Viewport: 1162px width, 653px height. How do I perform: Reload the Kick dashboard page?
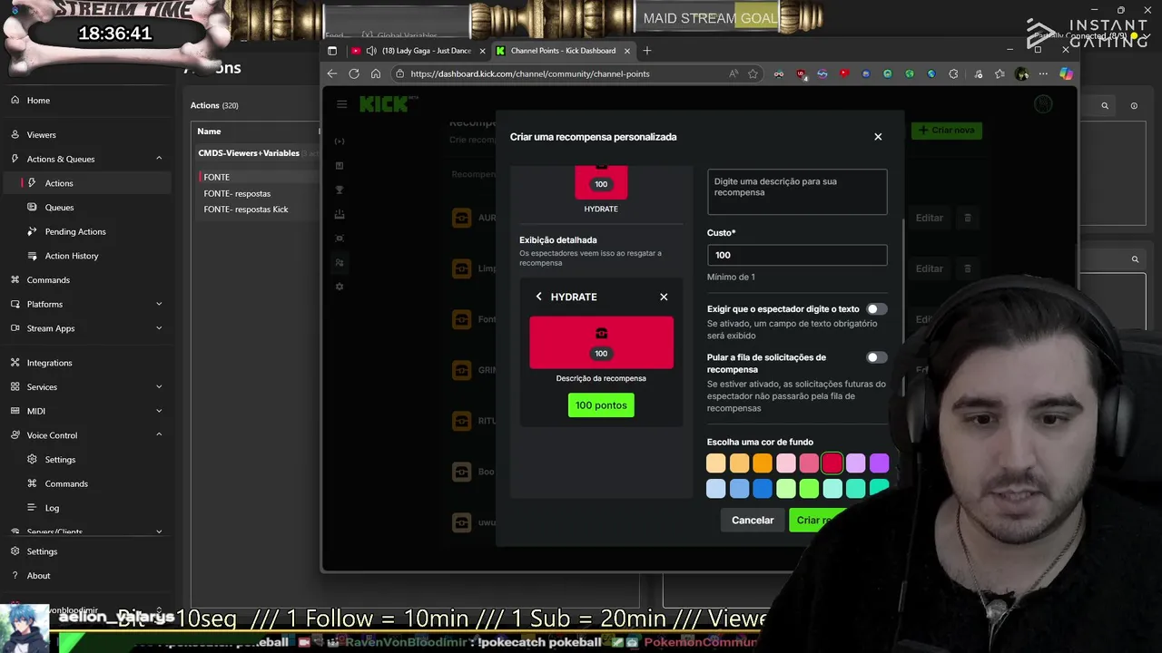[x=354, y=73]
